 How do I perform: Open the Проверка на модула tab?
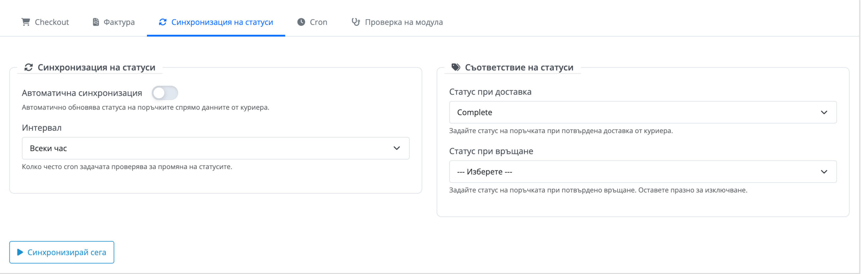(x=404, y=22)
